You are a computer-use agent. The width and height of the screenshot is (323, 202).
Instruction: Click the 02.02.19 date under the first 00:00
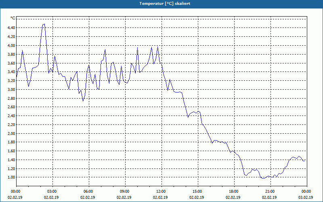point(15,197)
